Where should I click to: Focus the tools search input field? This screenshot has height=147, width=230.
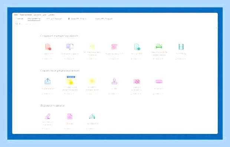(x=28, y=24)
